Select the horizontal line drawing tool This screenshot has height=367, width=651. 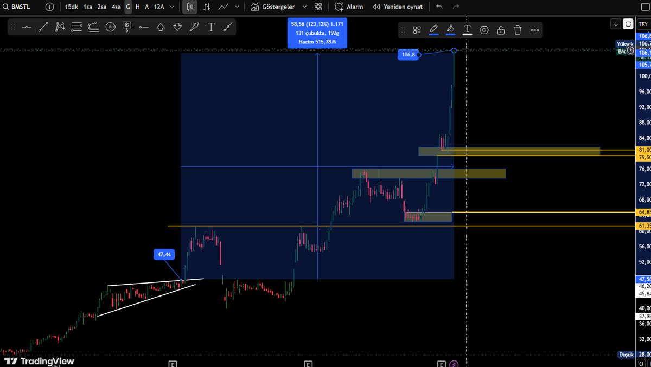(27, 27)
